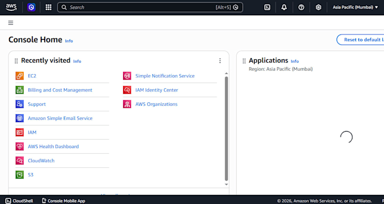This screenshot has width=384, height=204.
Task: Click the Recently visited scrollbar down arrow
Action: pos(226,184)
